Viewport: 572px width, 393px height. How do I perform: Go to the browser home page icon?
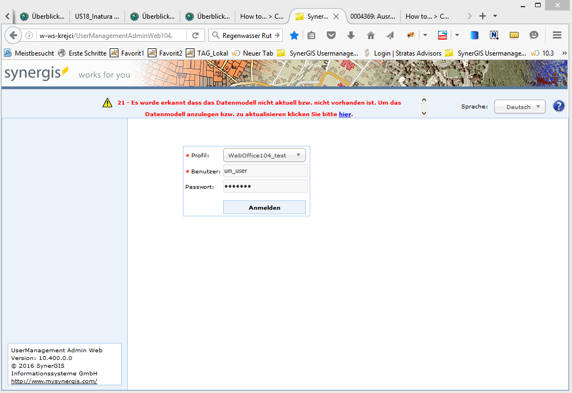[x=370, y=35]
